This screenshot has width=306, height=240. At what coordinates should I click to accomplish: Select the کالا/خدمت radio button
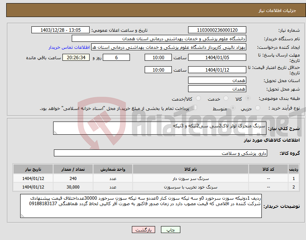click(x=198, y=98)
